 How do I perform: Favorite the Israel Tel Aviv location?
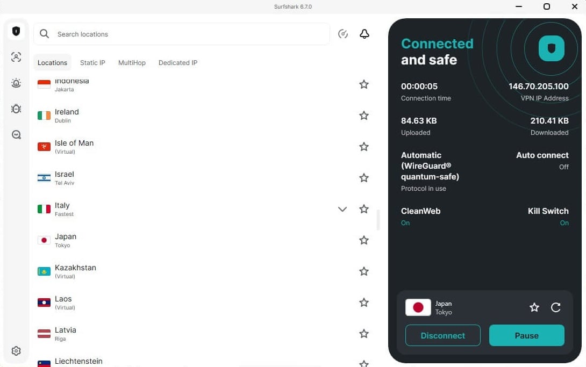[x=364, y=178]
